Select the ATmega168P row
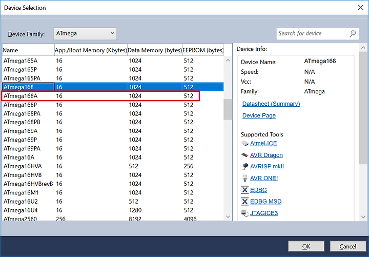The height and width of the screenshot is (257, 369). (113, 105)
